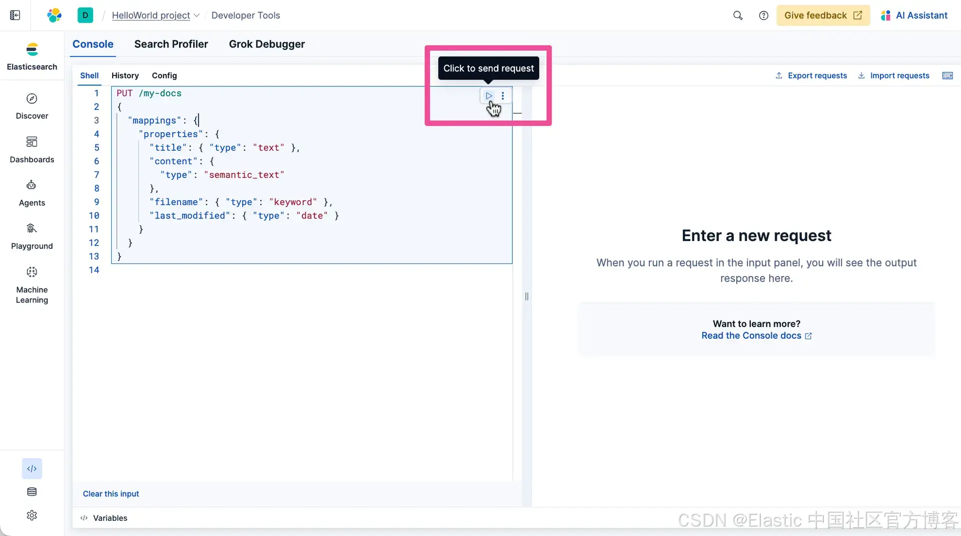This screenshot has width=961, height=536.
Task: Open the Variables panel
Action: [104, 518]
